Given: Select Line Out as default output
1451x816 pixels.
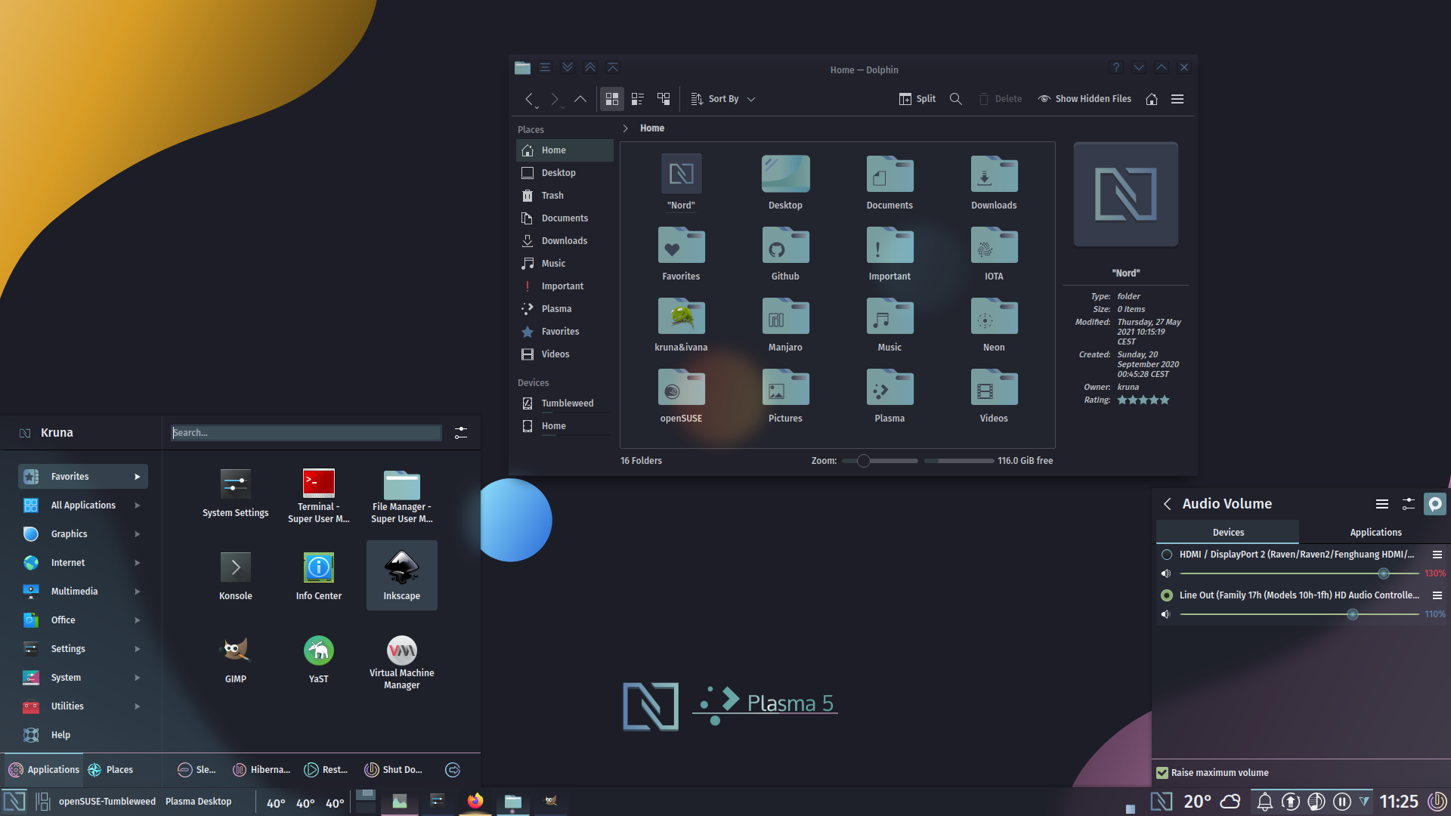Looking at the screenshot, I should click(1167, 595).
